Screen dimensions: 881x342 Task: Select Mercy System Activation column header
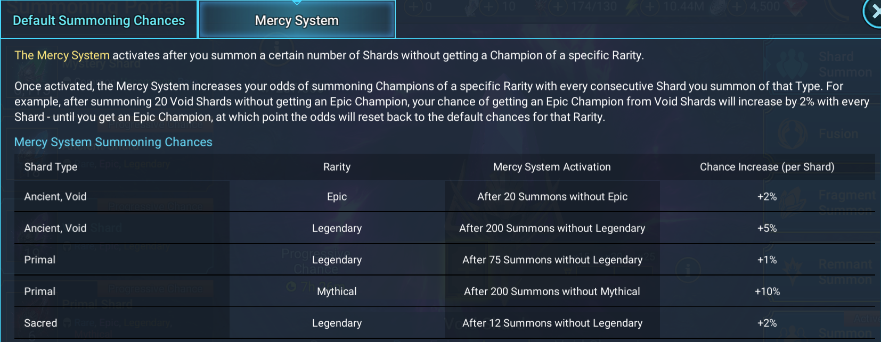click(552, 167)
